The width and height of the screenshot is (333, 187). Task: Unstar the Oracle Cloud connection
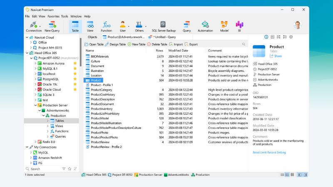point(75,89)
